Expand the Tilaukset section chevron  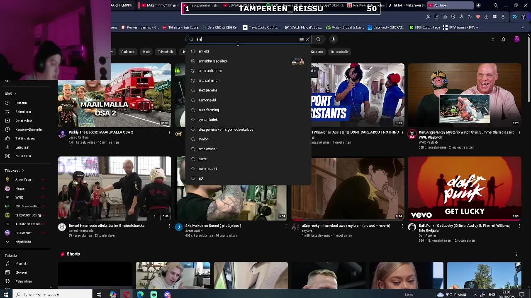coord(23,171)
